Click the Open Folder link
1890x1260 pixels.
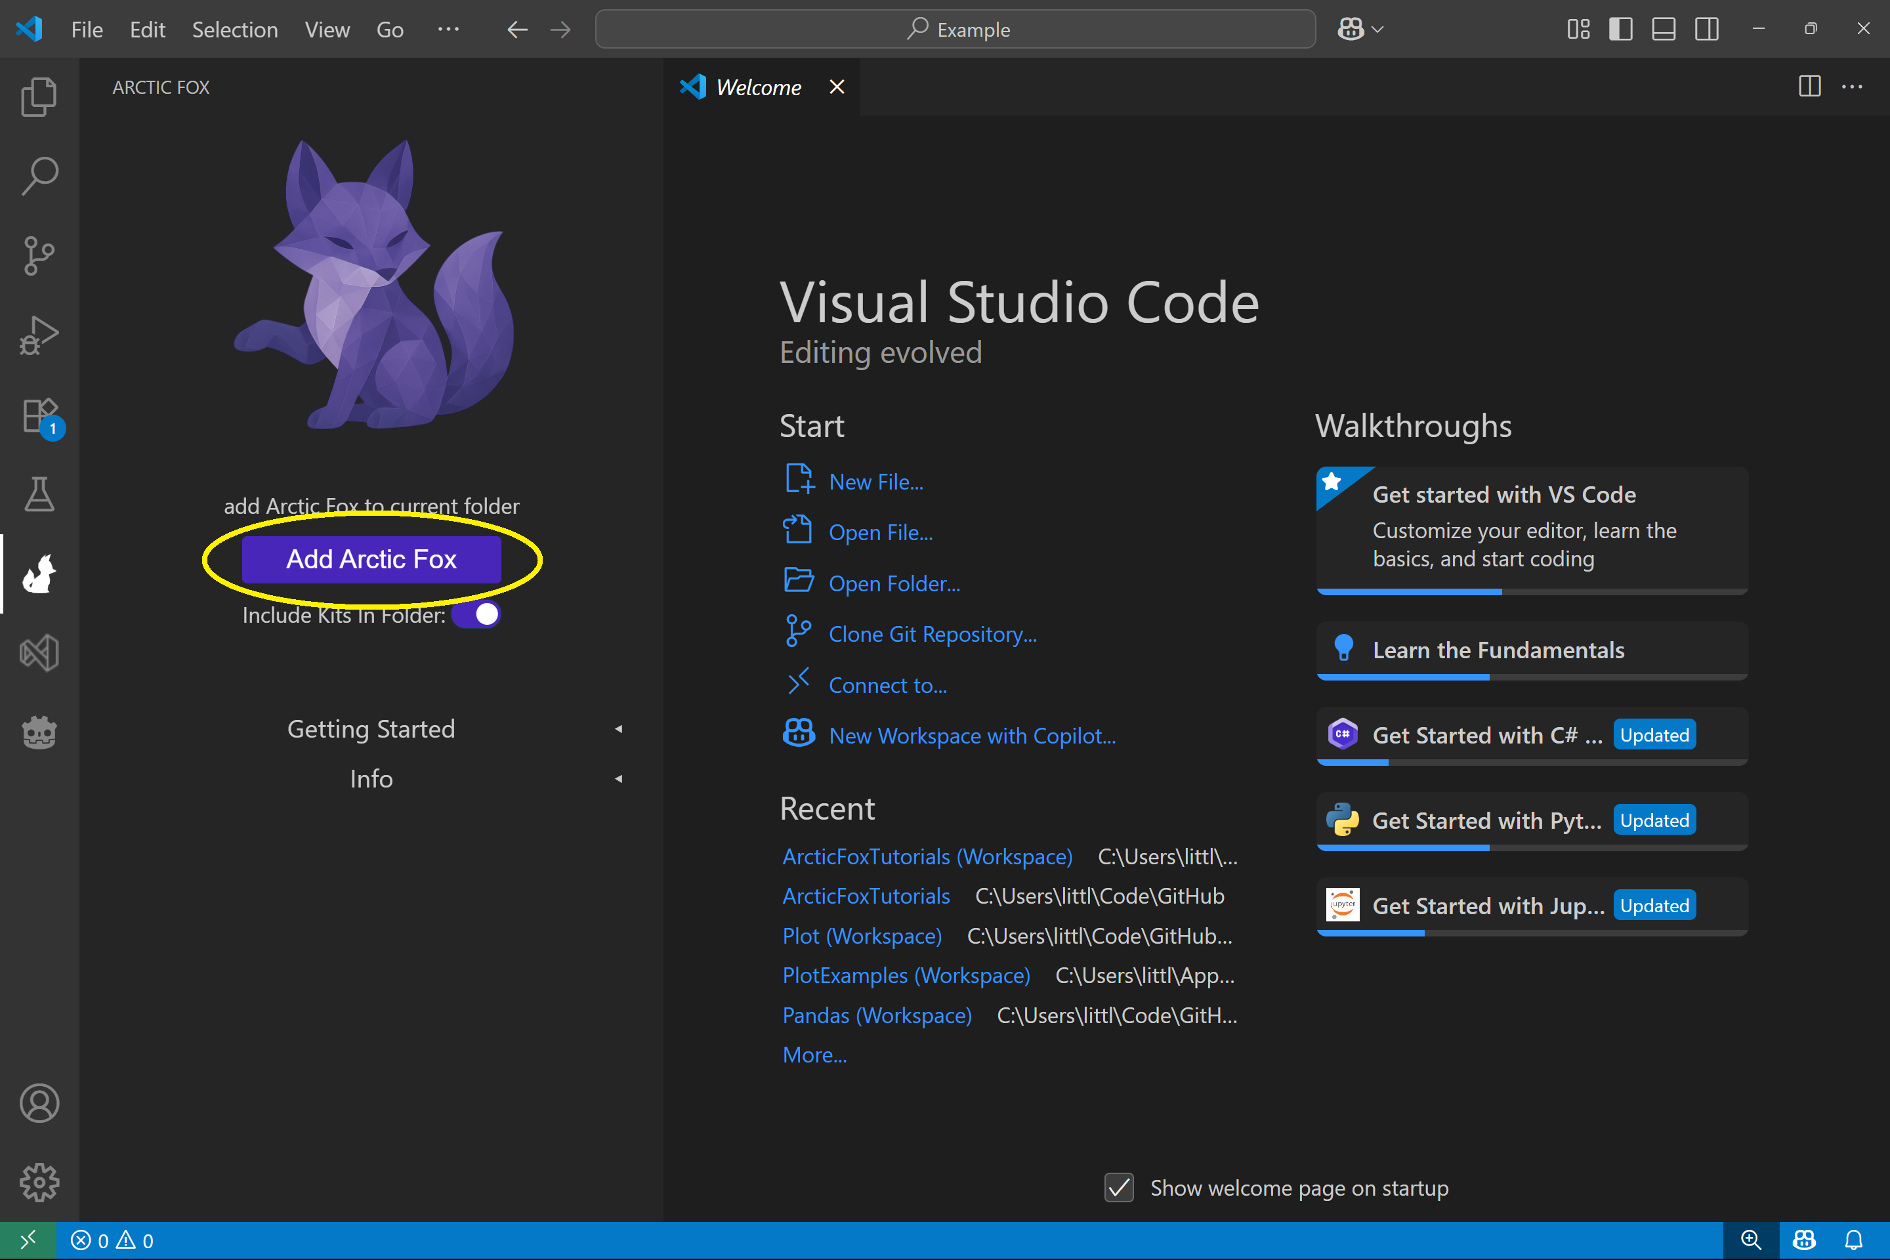coord(894,583)
